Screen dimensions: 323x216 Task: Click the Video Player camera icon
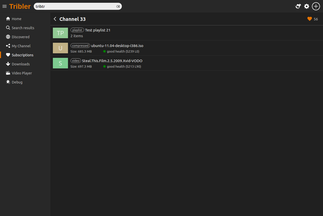8,73
